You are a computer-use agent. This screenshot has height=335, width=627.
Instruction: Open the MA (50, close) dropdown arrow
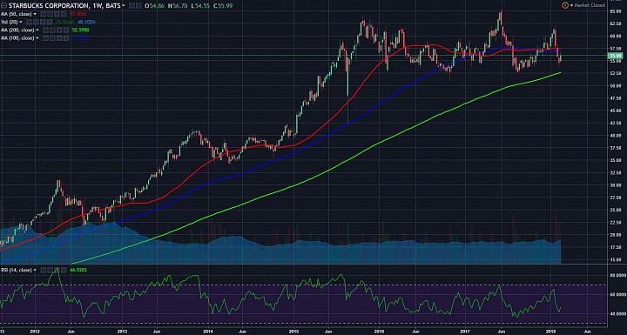(x=35, y=14)
